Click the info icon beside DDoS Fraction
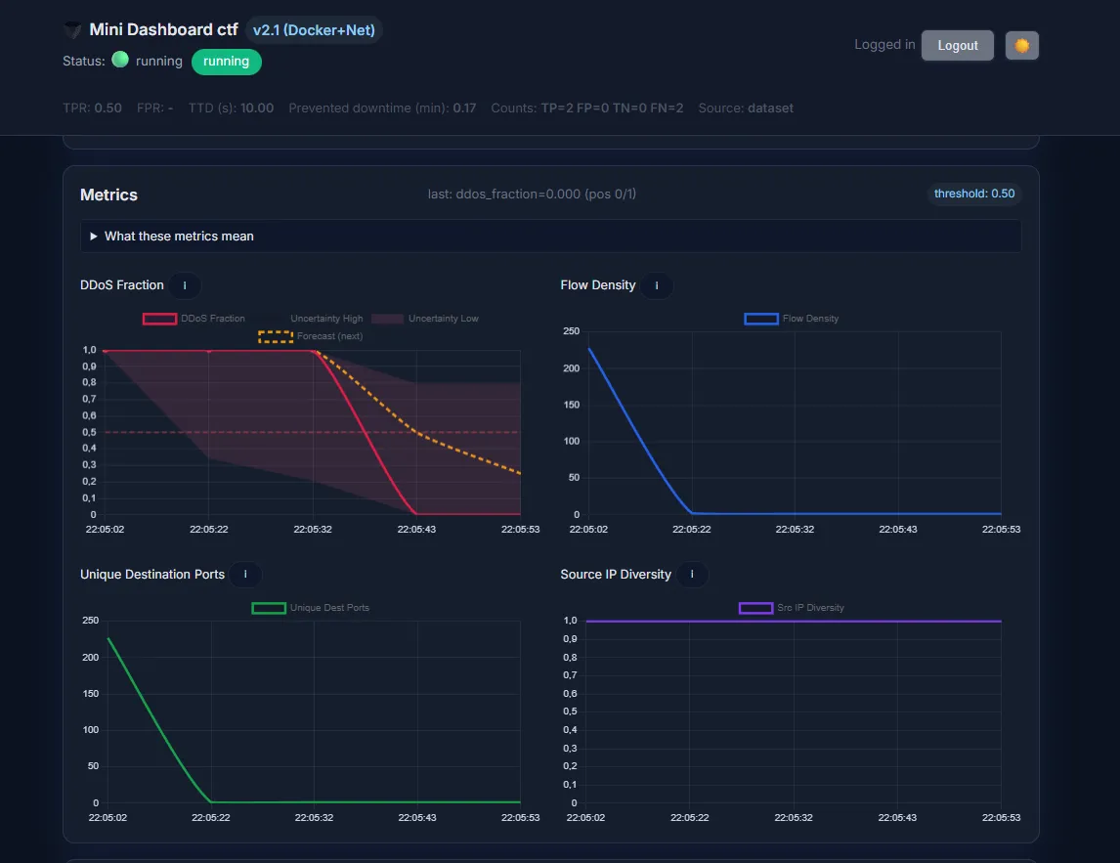 (x=185, y=285)
